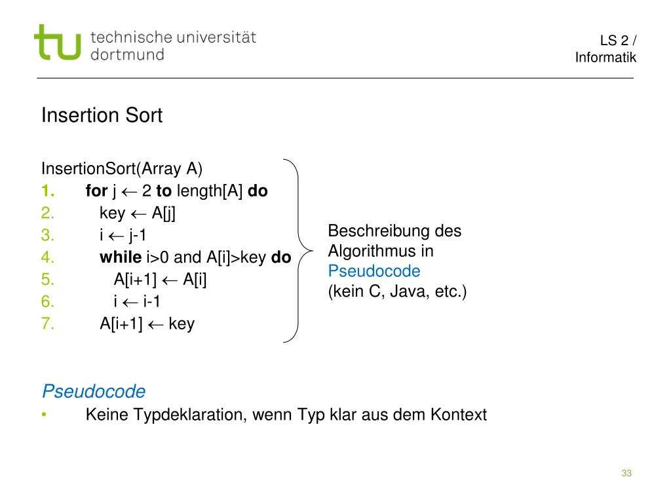This screenshot has width=671, height=503.
Task: Click the line 'A[i+1] ← key'
Action: 147,324
